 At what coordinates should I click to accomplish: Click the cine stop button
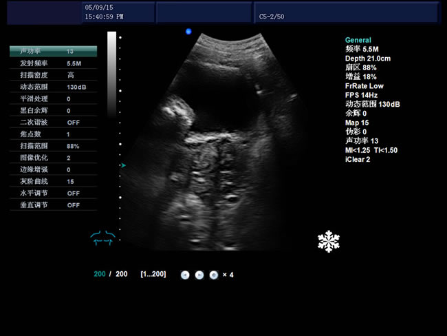(x=214, y=275)
